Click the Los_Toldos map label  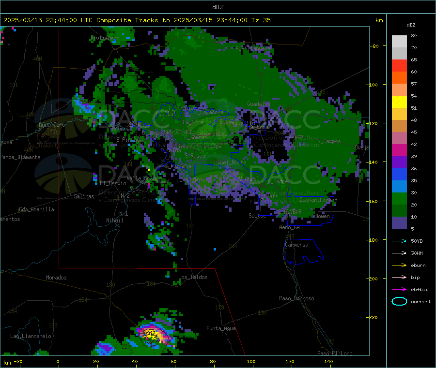(193, 277)
